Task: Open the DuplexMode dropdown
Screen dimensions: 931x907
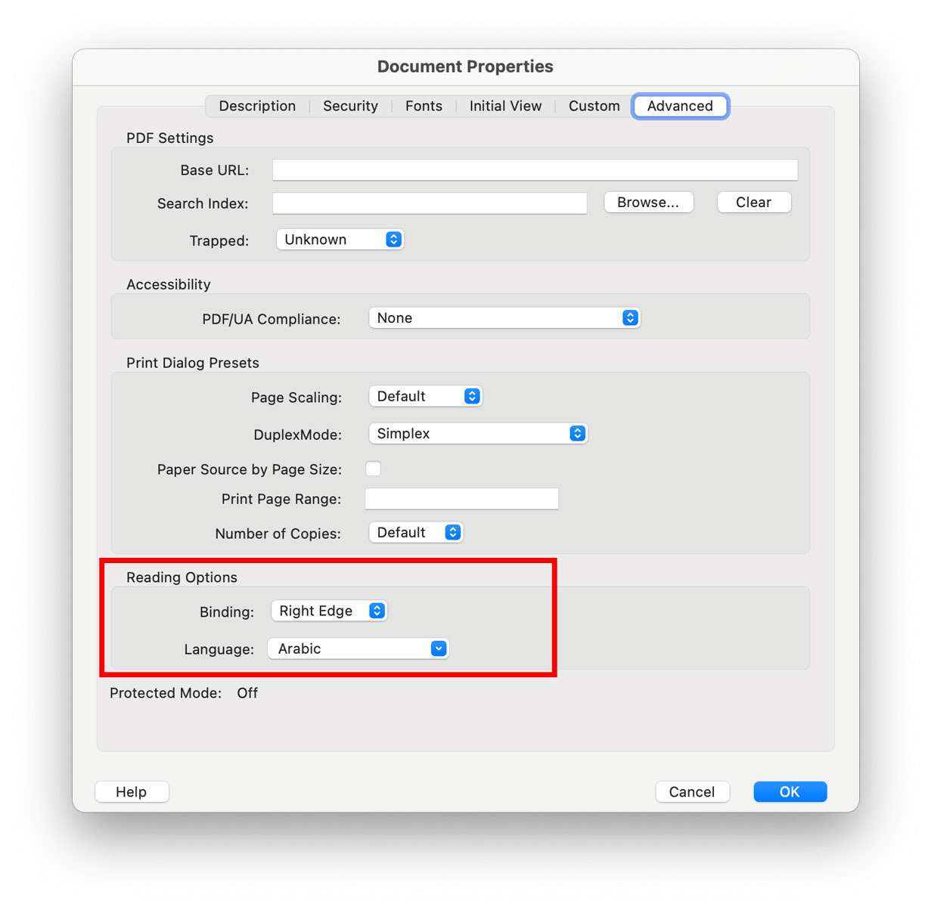Action: [477, 433]
